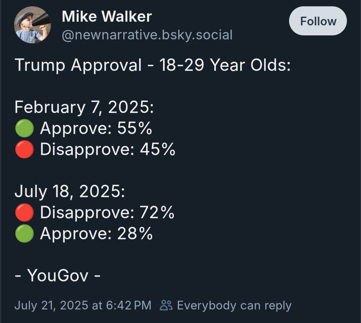The width and height of the screenshot is (361, 323).
Task: Click green circle emoji beside Approve: 28%
Action: click(x=24, y=234)
